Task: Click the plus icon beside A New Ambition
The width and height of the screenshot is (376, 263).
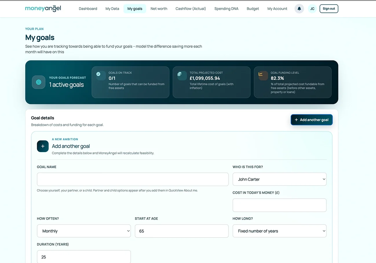Action: click(43, 146)
